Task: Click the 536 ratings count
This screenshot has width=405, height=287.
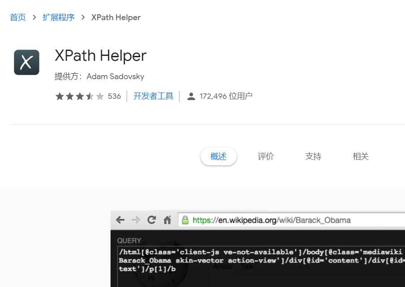Action: click(114, 96)
